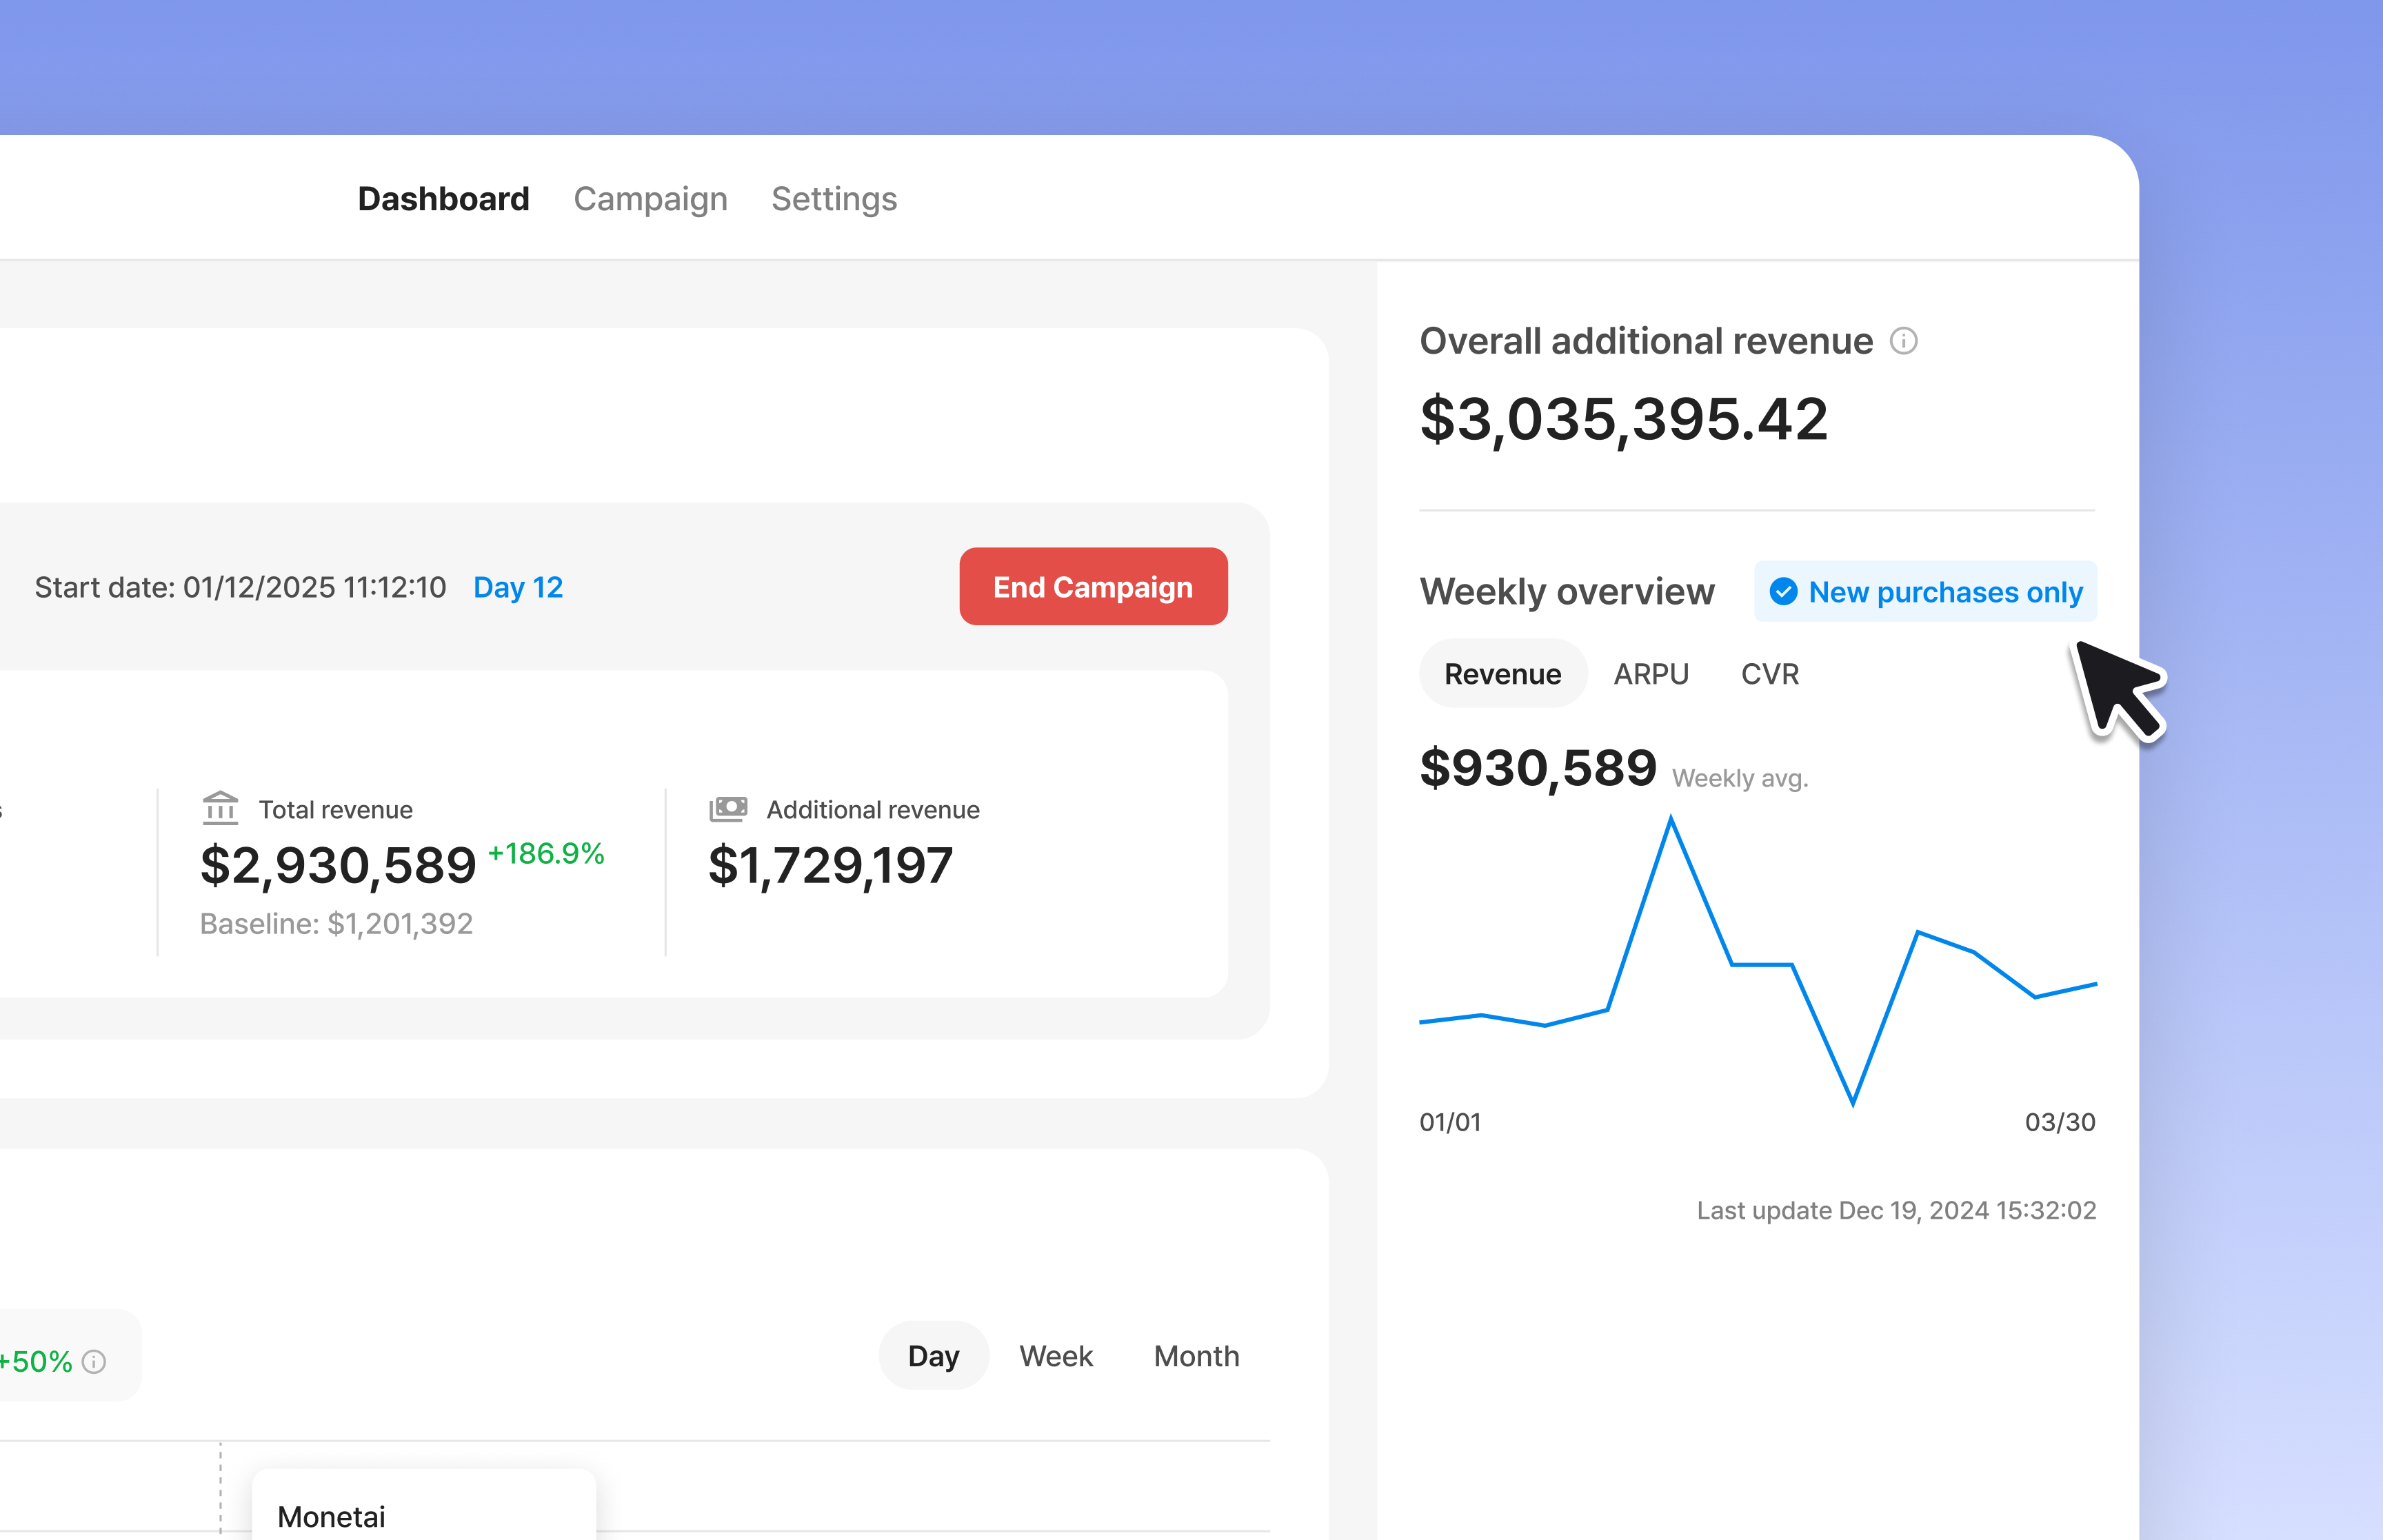
Task: Toggle New purchases only filter
Action: 1925,592
